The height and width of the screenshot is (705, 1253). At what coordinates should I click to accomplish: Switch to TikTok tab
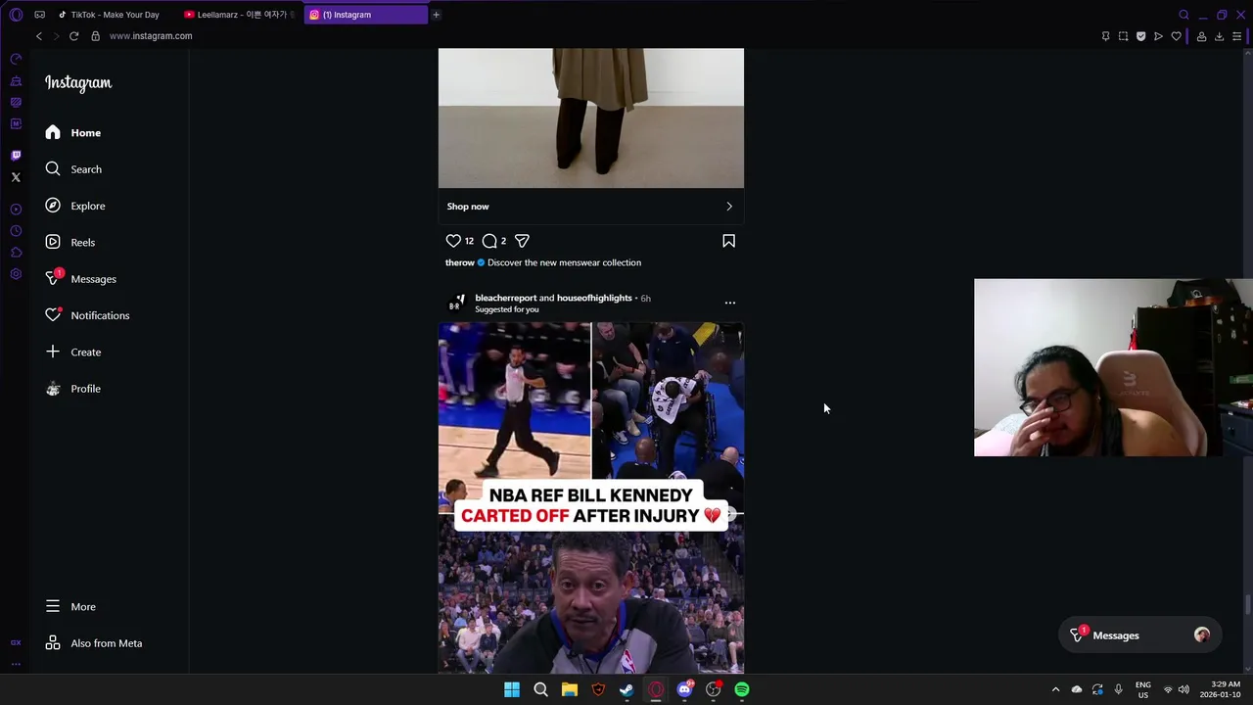click(116, 15)
